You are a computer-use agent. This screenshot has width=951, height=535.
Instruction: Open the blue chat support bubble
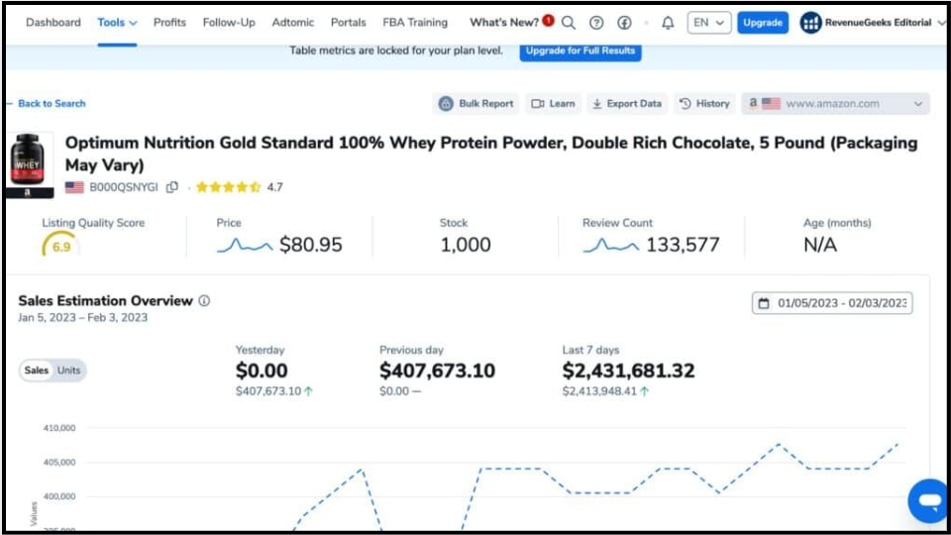(928, 501)
